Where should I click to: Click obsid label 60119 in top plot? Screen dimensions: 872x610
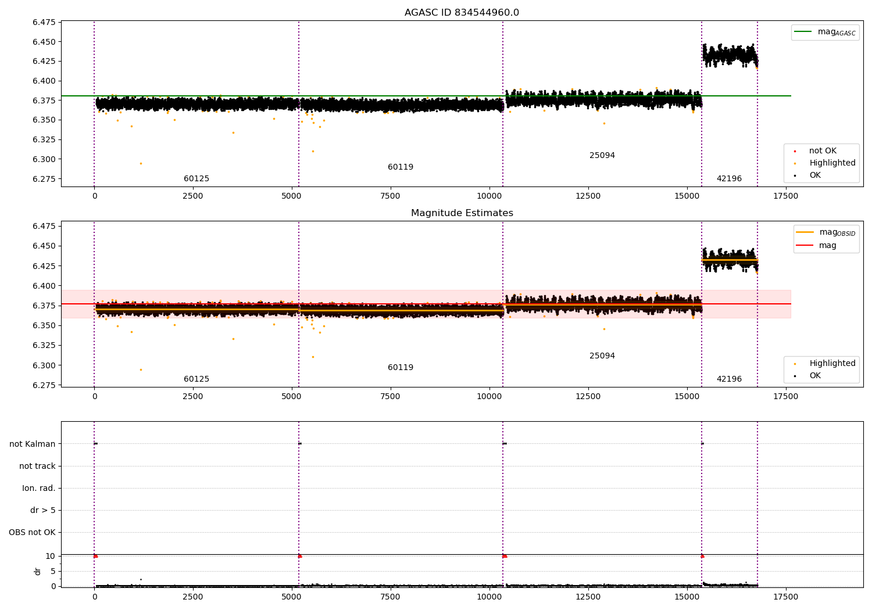coord(401,167)
